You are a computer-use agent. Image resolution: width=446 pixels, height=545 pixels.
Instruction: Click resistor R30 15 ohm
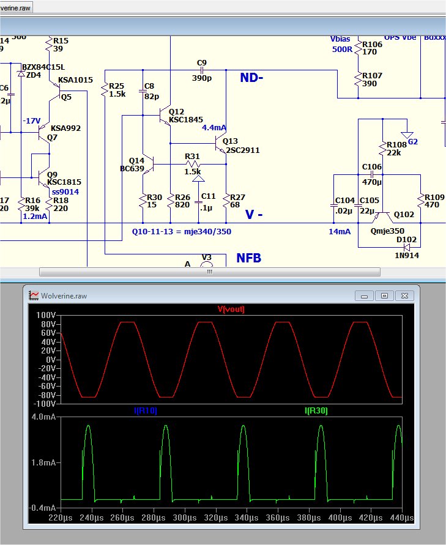[143, 201]
